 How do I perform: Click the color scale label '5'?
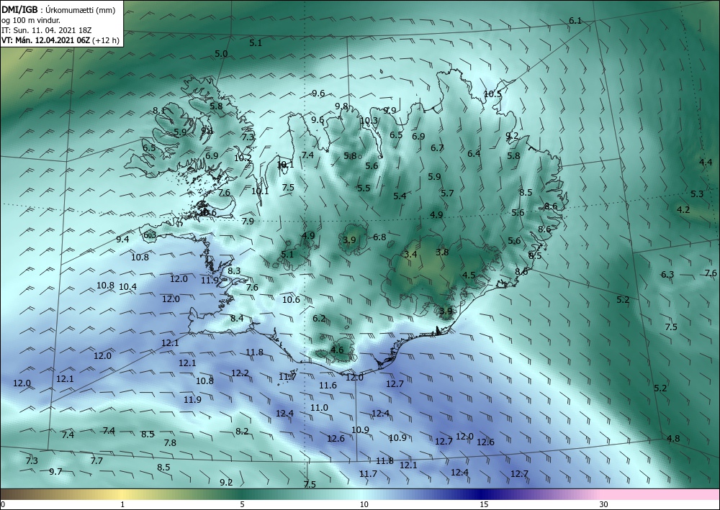tap(242, 504)
